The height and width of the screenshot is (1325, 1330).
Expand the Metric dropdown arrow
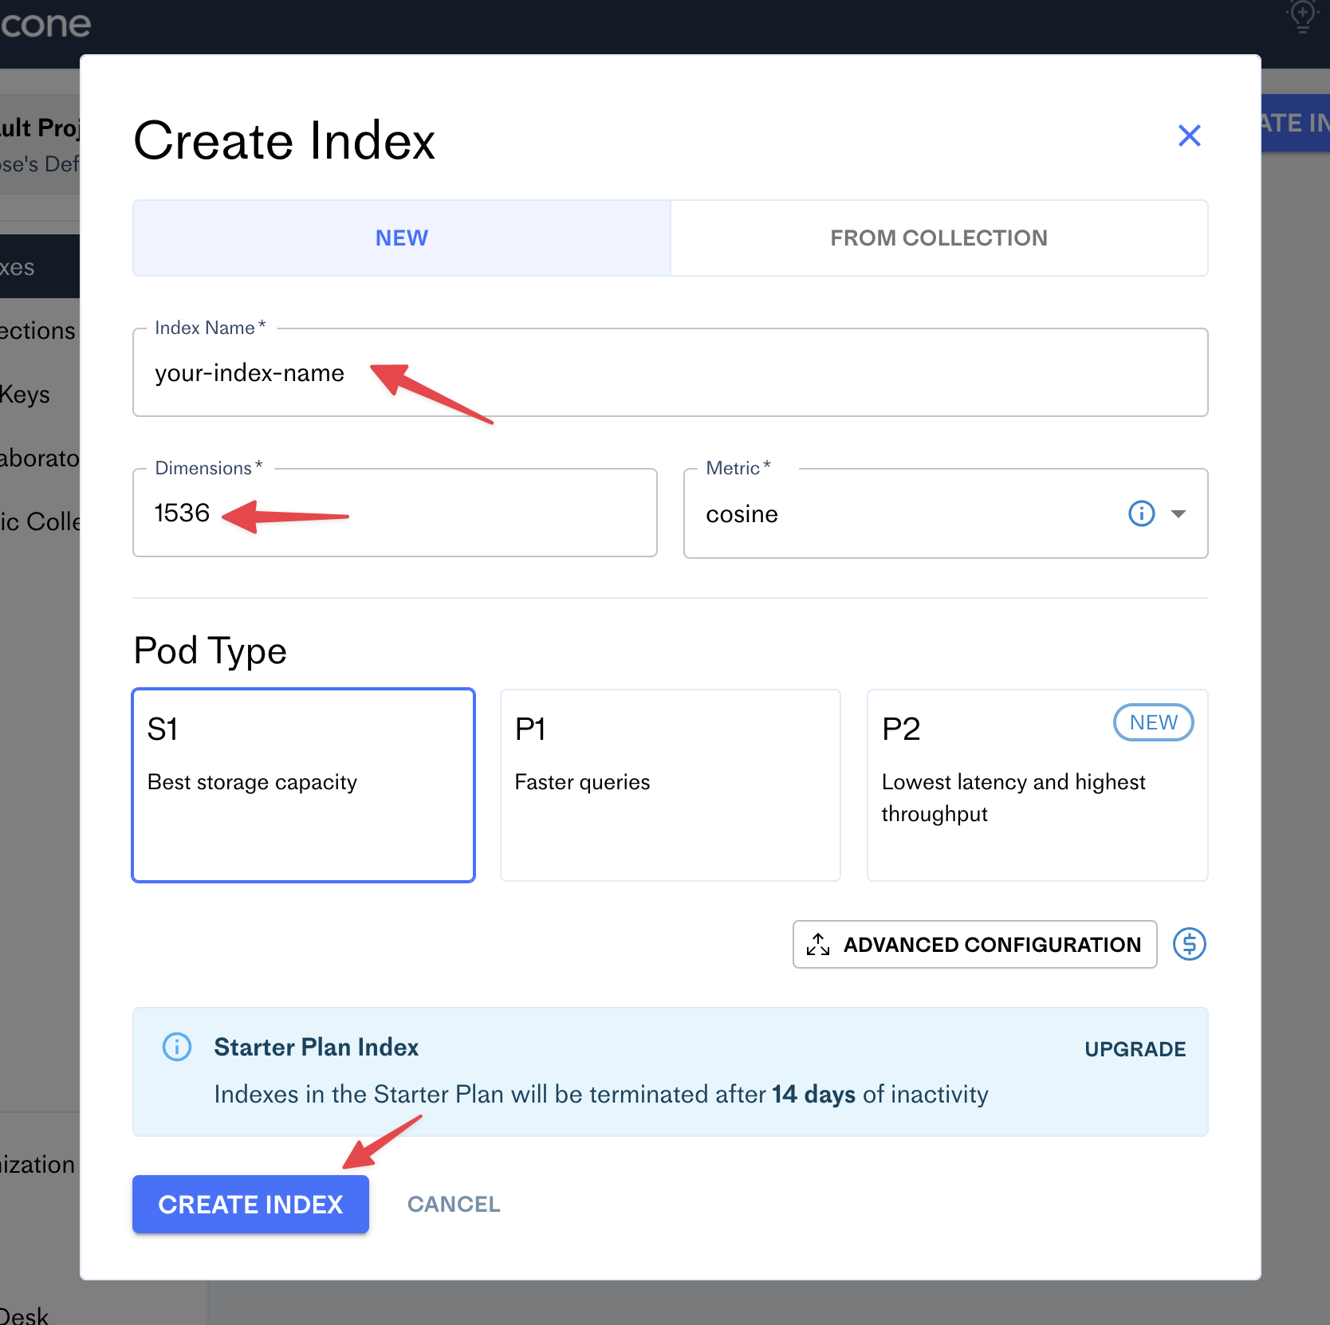(x=1179, y=513)
